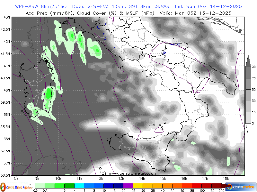Click the 90 label on the cloud cover scale
The height and width of the screenshot is (192, 257).
[253, 67]
